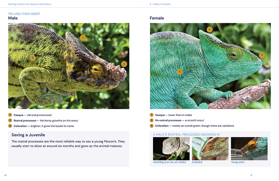The image size is (279, 181).
Task: Click the 'a smooth snout' description
Action: 194,120
